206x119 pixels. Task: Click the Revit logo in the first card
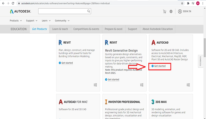tap(60, 43)
